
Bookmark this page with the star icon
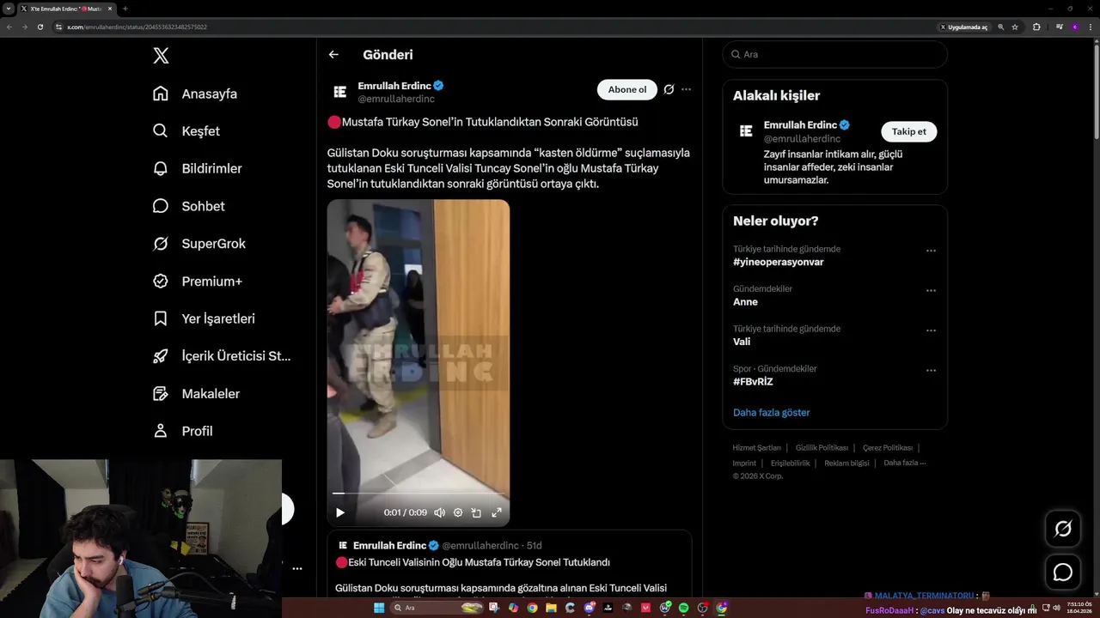(x=1015, y=27)
